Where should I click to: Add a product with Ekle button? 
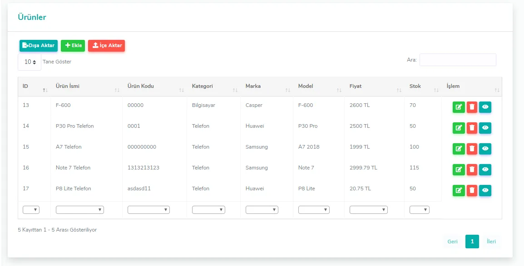[x=73, y=46]
